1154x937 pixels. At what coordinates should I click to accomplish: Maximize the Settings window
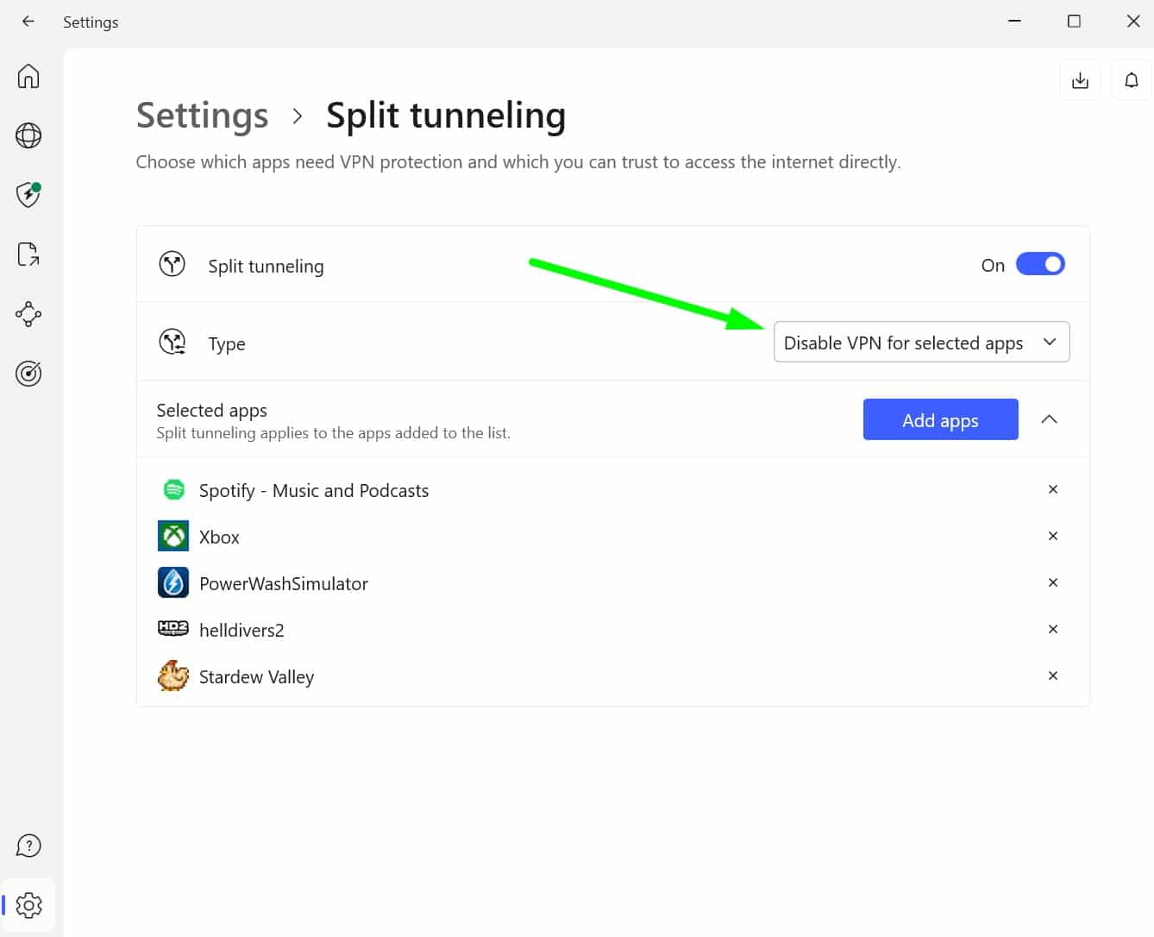click(x=1074, y=21)
